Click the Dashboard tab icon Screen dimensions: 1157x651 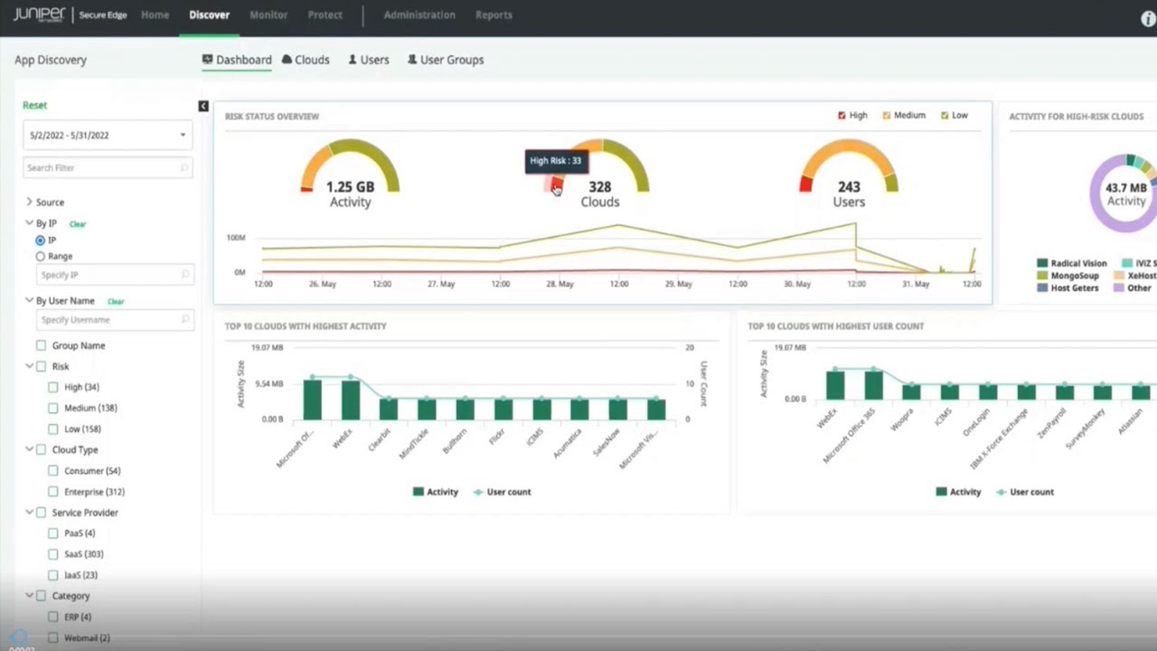pos(207,59)
